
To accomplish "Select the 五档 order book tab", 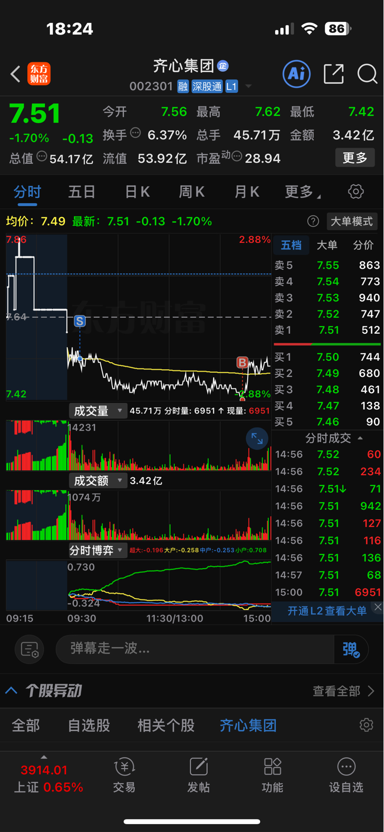I will [291, 245].
